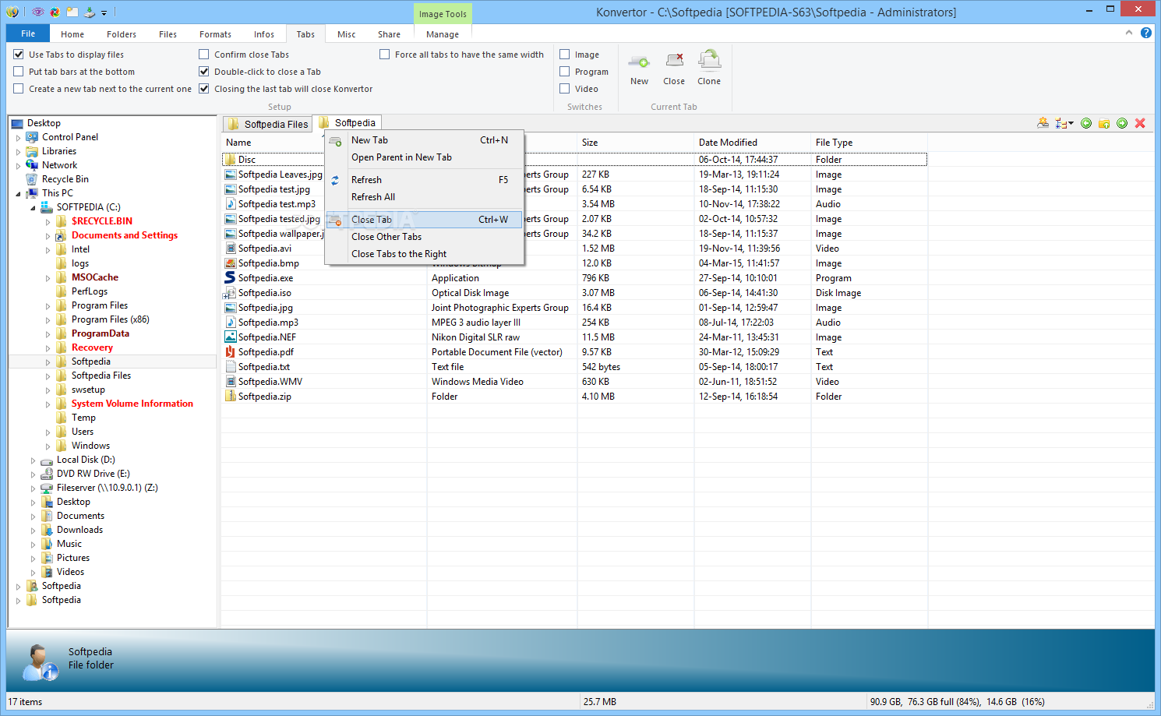Click the user info icon in the preview bar
This screenshot has width=1161, height=716.
click(x=40, y=663)
